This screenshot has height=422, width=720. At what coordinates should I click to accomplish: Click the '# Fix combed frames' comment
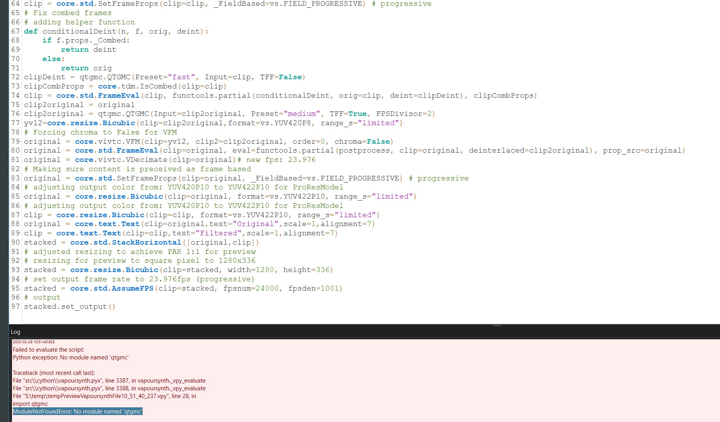68,13
